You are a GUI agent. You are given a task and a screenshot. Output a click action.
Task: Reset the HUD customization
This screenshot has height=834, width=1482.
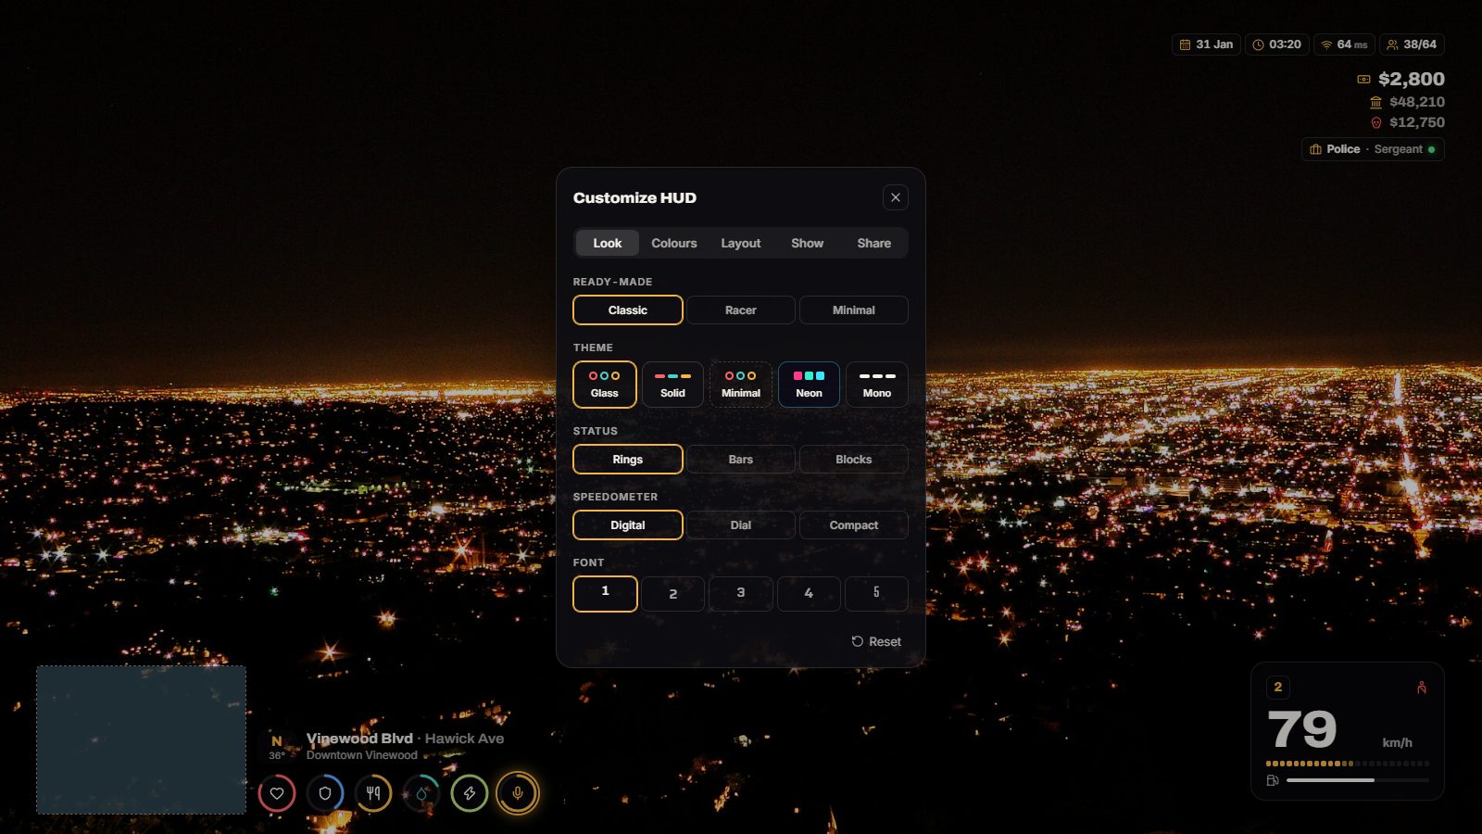pyautogui.click(x=876, y=641)
